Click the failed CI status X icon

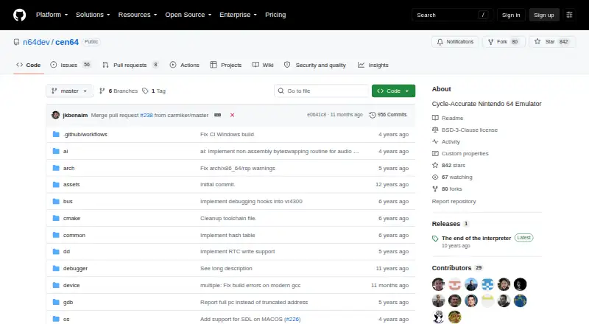pyautogui.click(x=232, y=115)
